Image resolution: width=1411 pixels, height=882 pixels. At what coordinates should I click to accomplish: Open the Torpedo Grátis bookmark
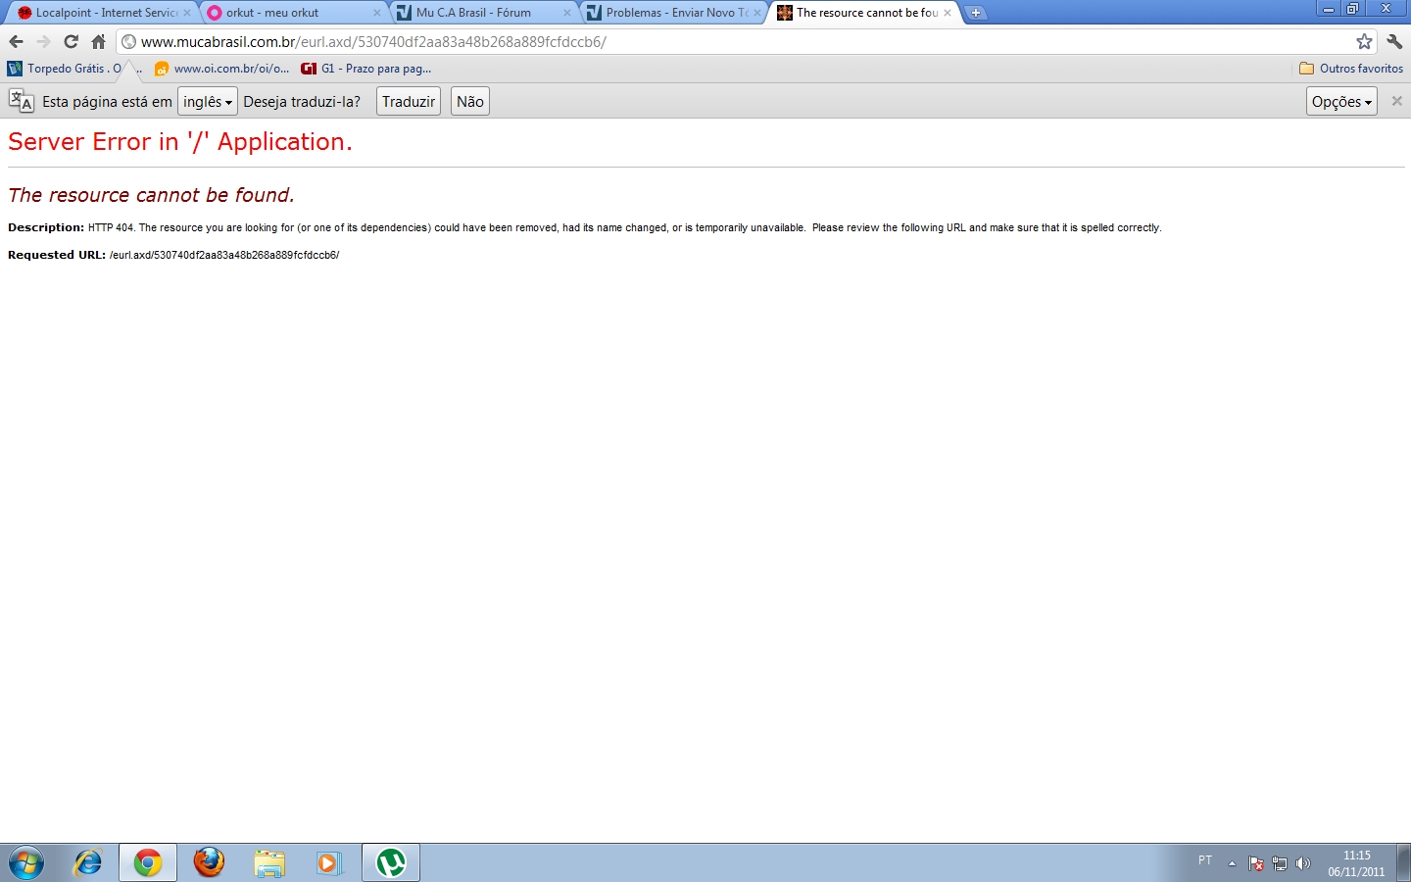click(66, 69)
